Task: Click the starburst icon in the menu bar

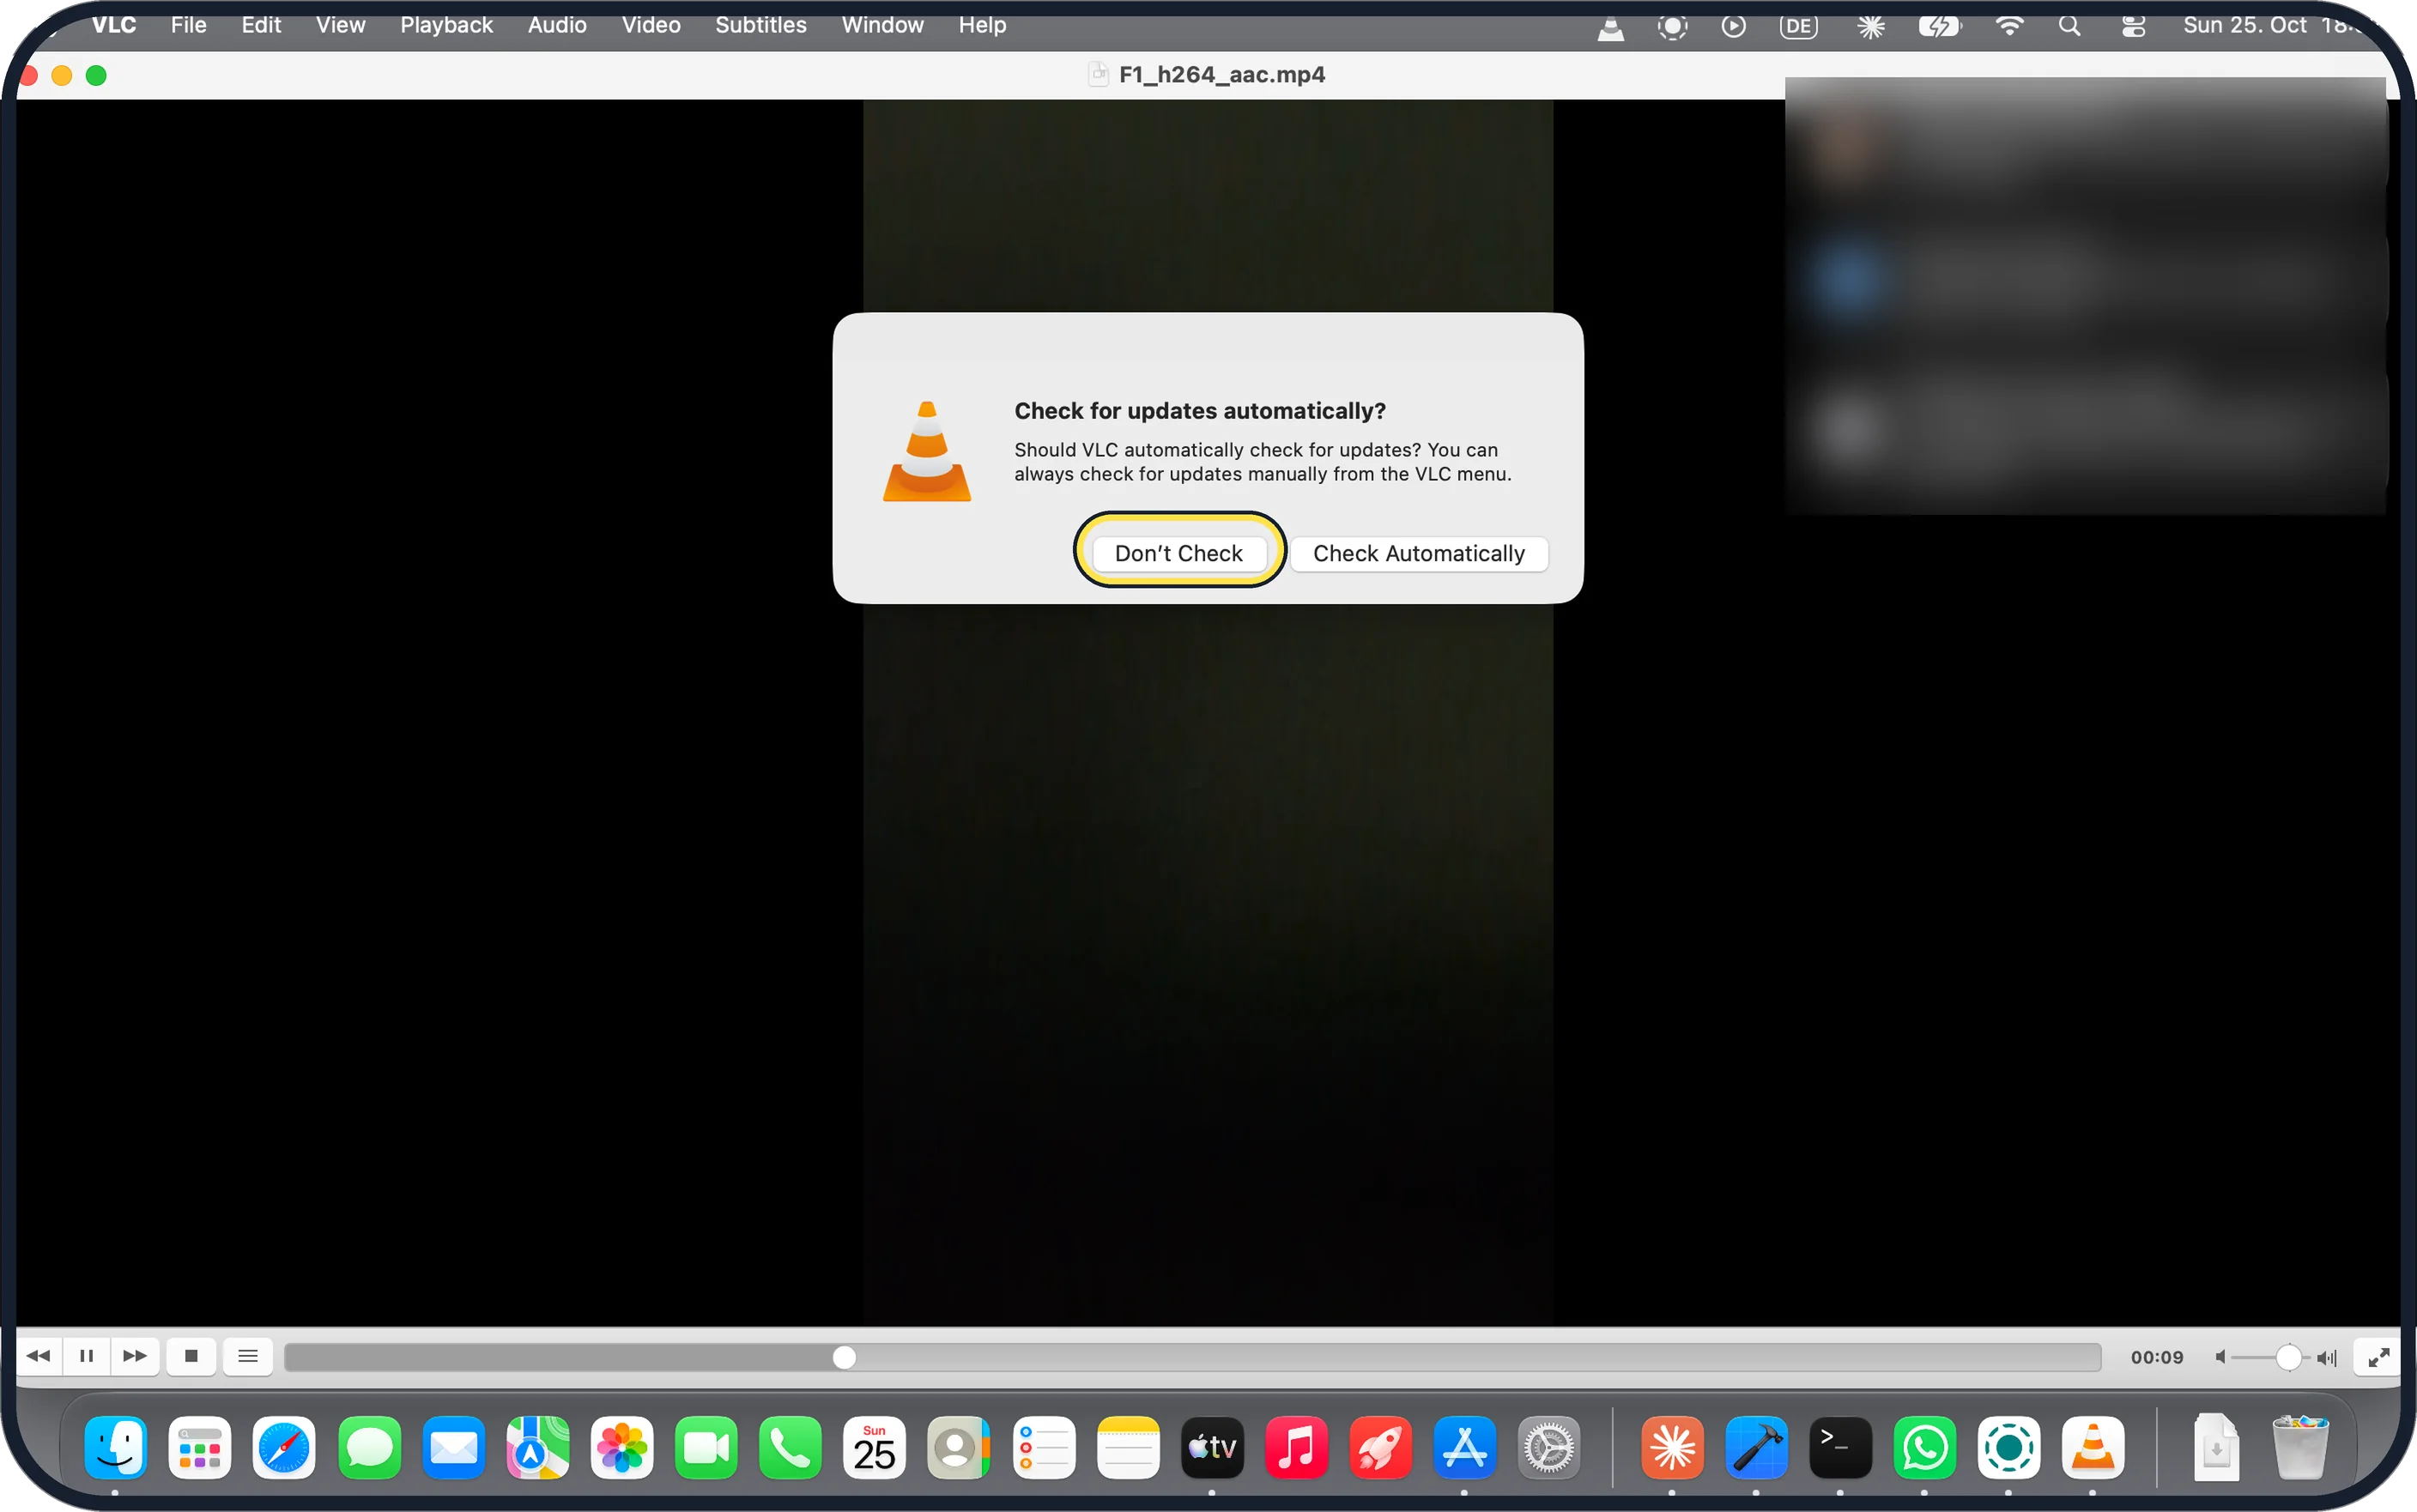Action: tap(1871, 27)
